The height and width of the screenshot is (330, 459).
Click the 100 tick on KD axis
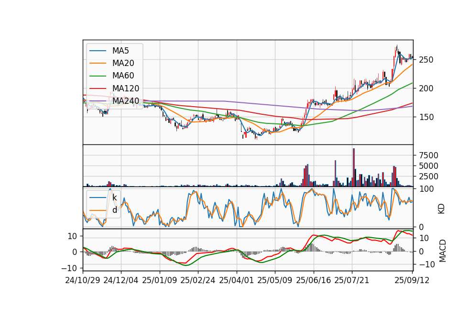click(426, 189)
